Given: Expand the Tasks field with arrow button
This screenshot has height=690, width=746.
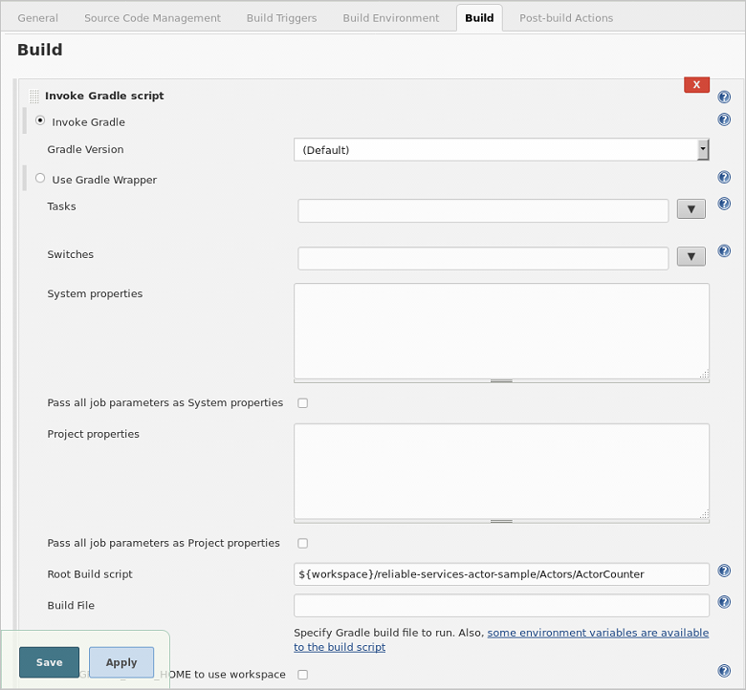Looking at the screenshot, I should (691, 208).
